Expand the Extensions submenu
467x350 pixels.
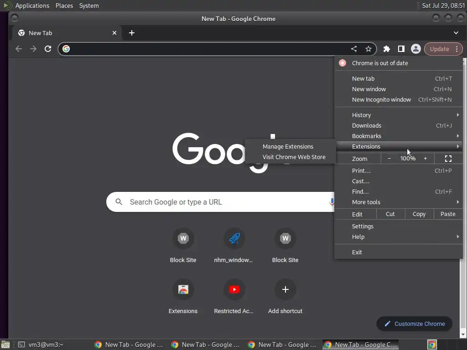point(399,146)
